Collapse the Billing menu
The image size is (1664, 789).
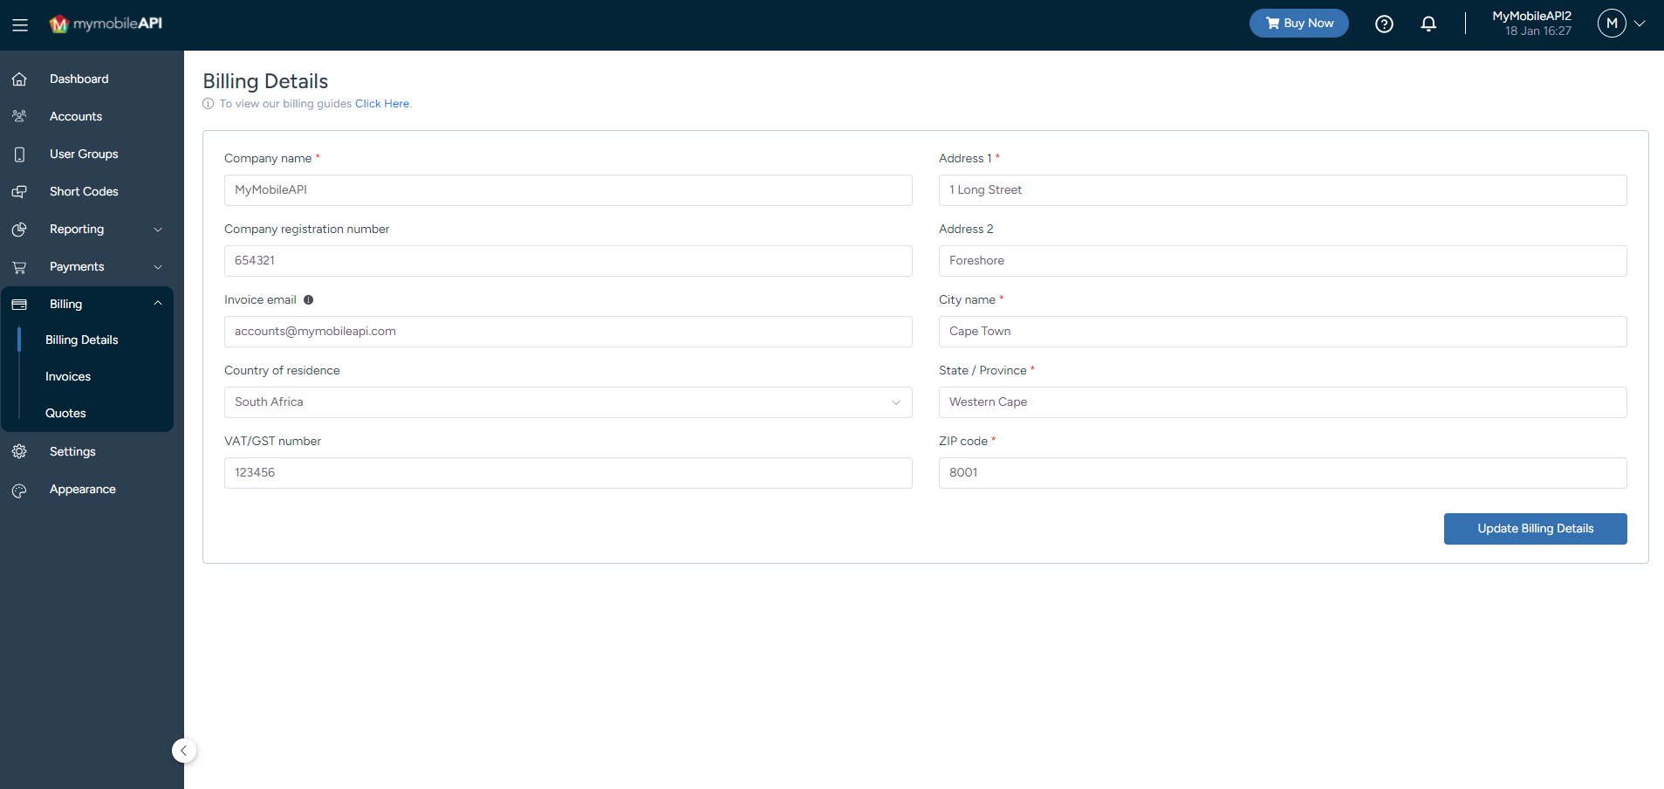[65, 304]
